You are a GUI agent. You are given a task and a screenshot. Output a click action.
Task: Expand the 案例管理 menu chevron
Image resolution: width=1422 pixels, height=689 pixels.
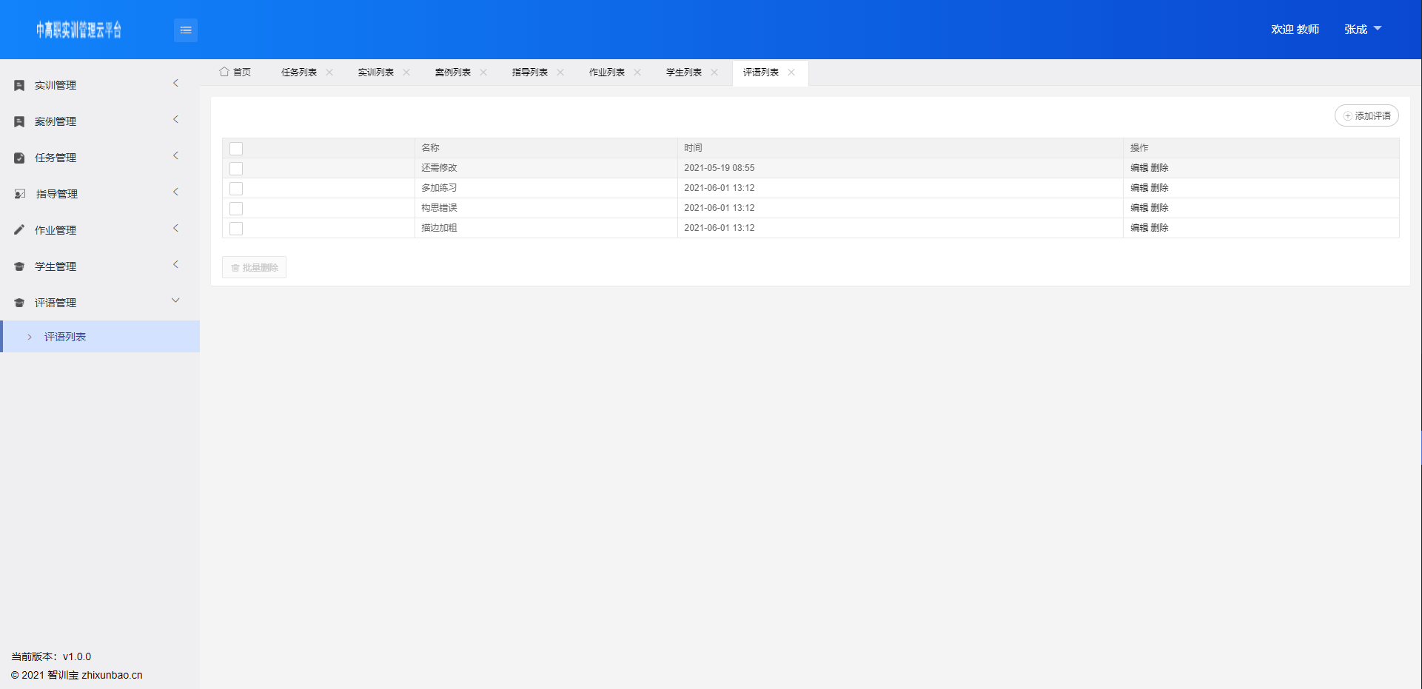(175, 119)
